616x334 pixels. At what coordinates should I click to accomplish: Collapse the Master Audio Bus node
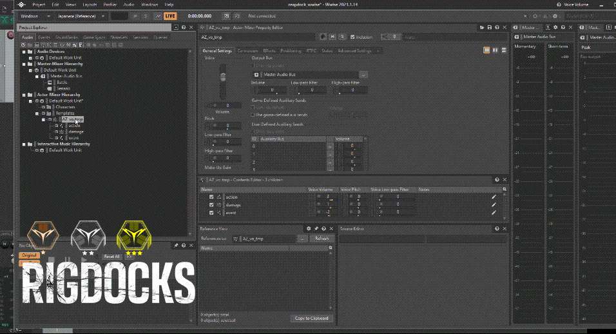pyautogui.click(x=37, y=76)
